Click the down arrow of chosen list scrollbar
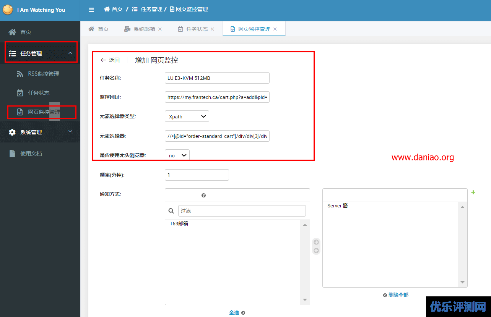The image size is (491, 317). 462,282
